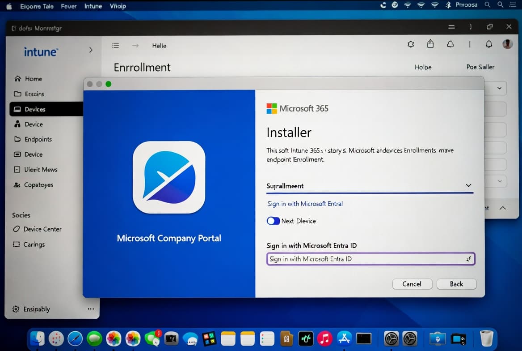Open Endpoints in the sidebar
Screen dimensions: 522x351
33,139
